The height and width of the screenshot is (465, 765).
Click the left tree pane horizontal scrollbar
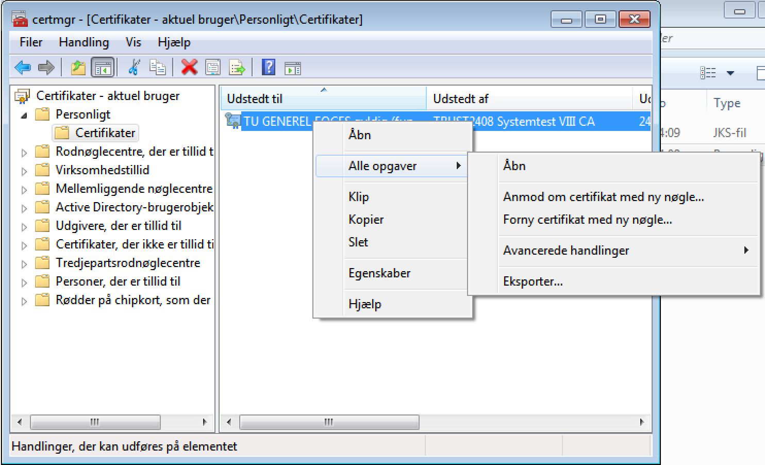[x=95, y=422]
